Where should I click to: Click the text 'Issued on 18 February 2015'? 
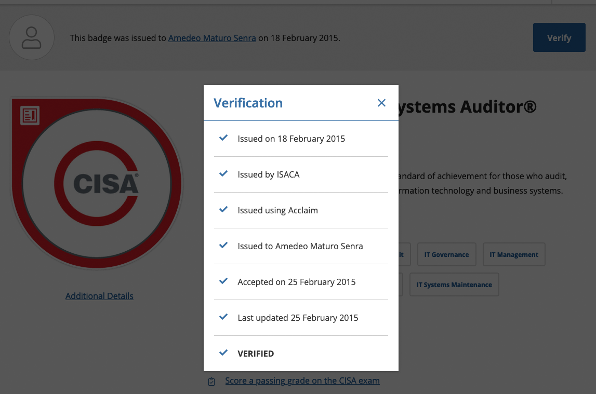tap(291, 139)
